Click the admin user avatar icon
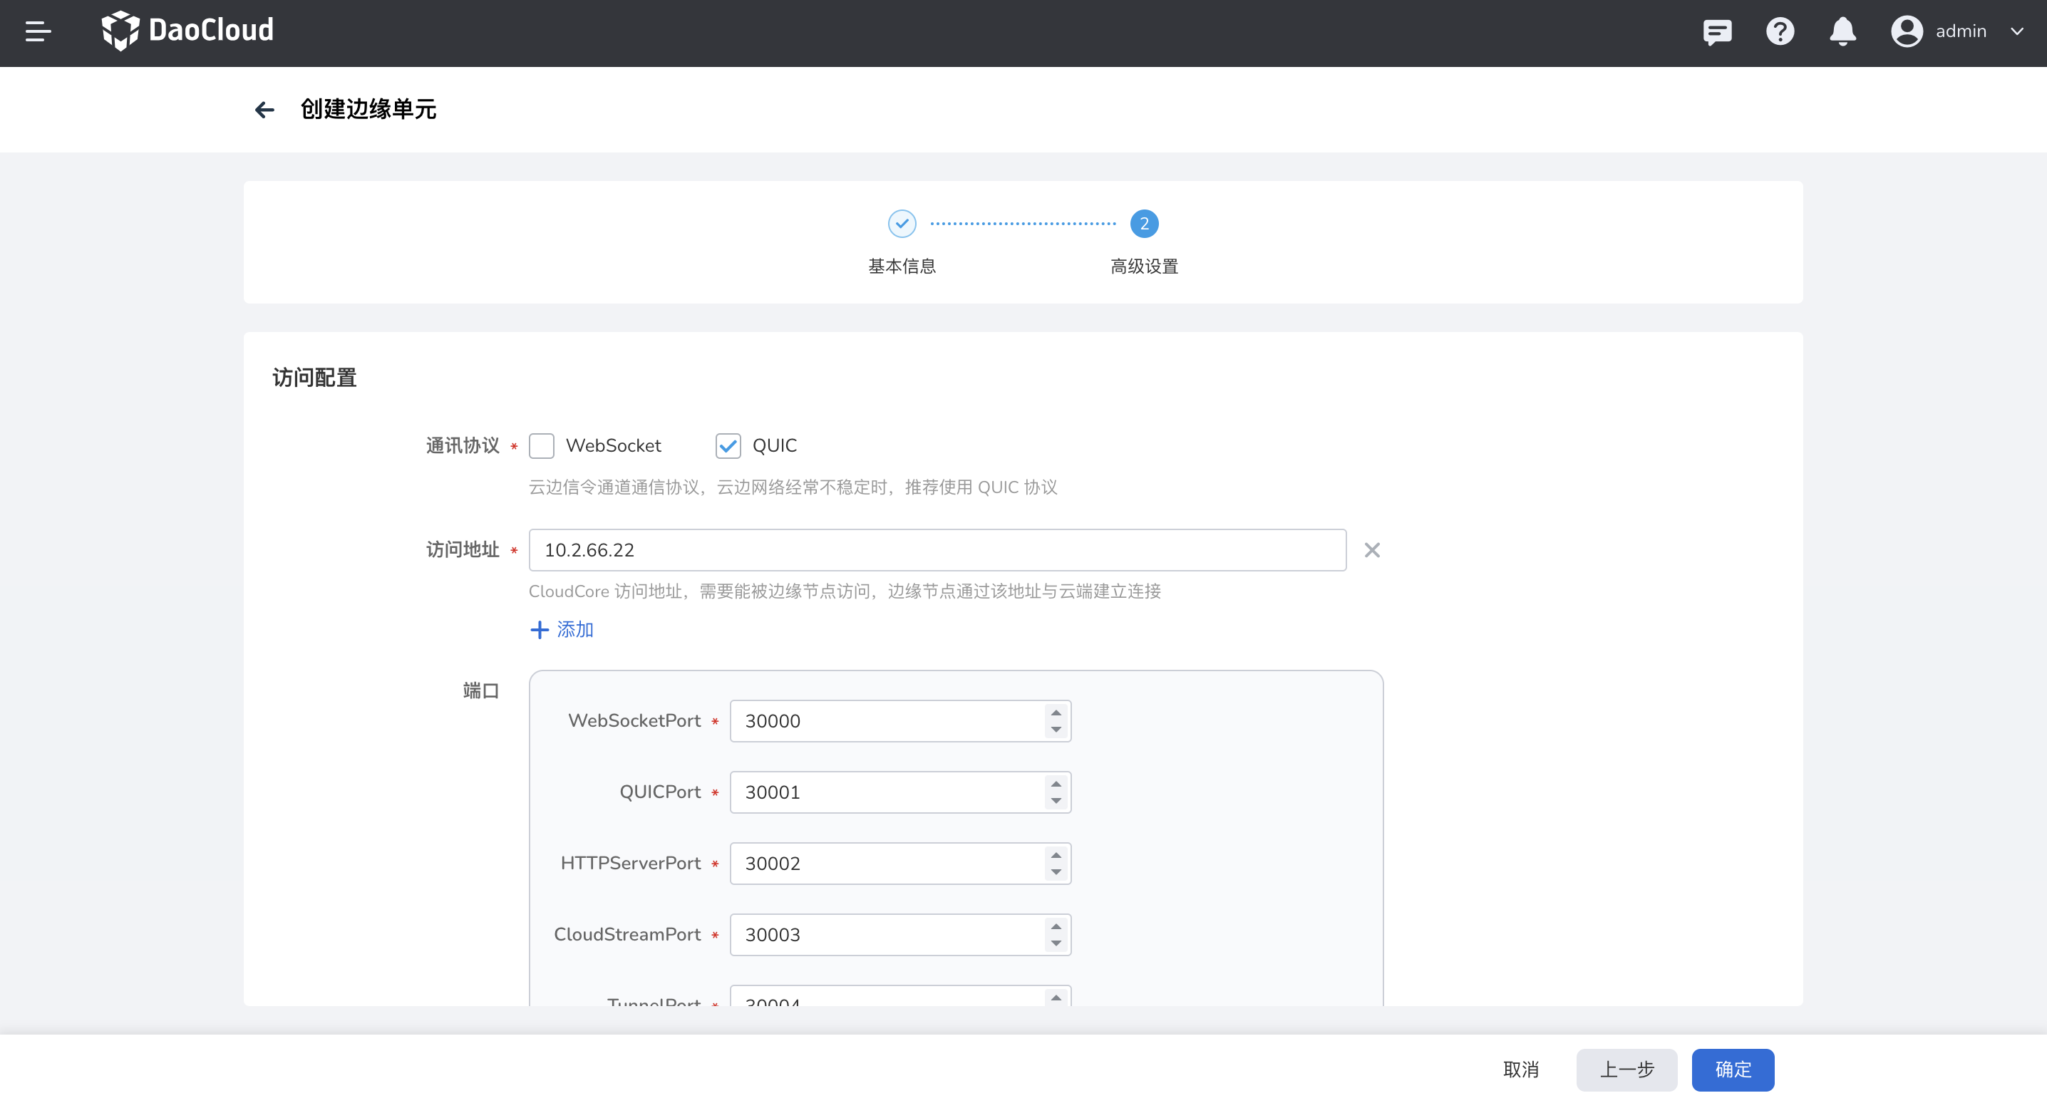2047x1103 pixels. click(1906, 32)
